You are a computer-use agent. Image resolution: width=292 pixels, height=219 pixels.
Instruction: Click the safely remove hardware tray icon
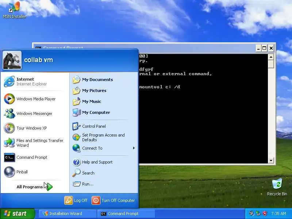258,214
